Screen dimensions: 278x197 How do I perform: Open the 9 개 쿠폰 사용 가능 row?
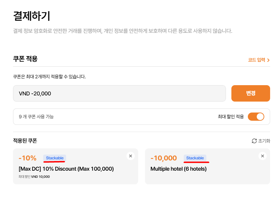click(36, 117)
